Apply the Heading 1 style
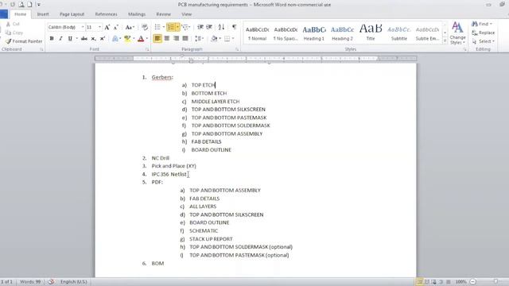This screenshot has height=286, width=509. click(314, 33)
